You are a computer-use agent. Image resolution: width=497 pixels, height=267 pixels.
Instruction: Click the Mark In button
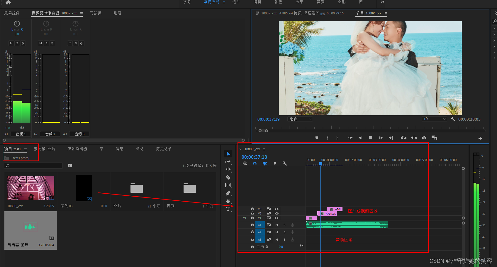328,138
